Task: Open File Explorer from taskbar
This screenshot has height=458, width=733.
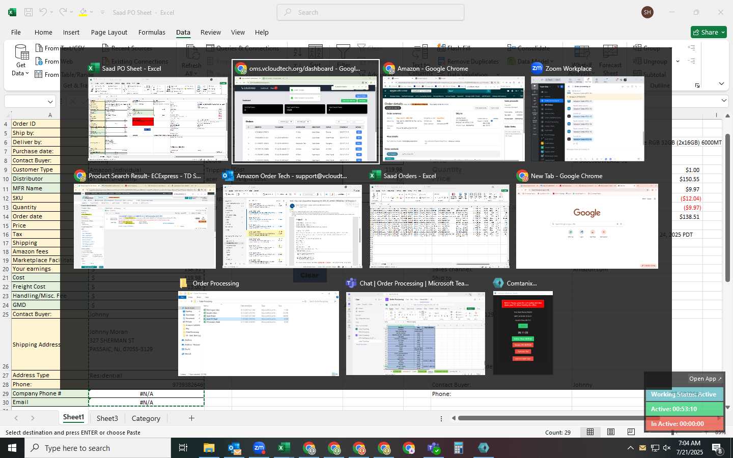Action: 209,448
